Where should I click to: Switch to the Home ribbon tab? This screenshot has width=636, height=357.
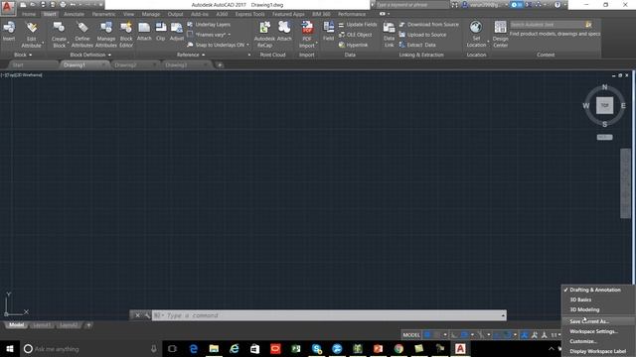click(x=29, y=14)
